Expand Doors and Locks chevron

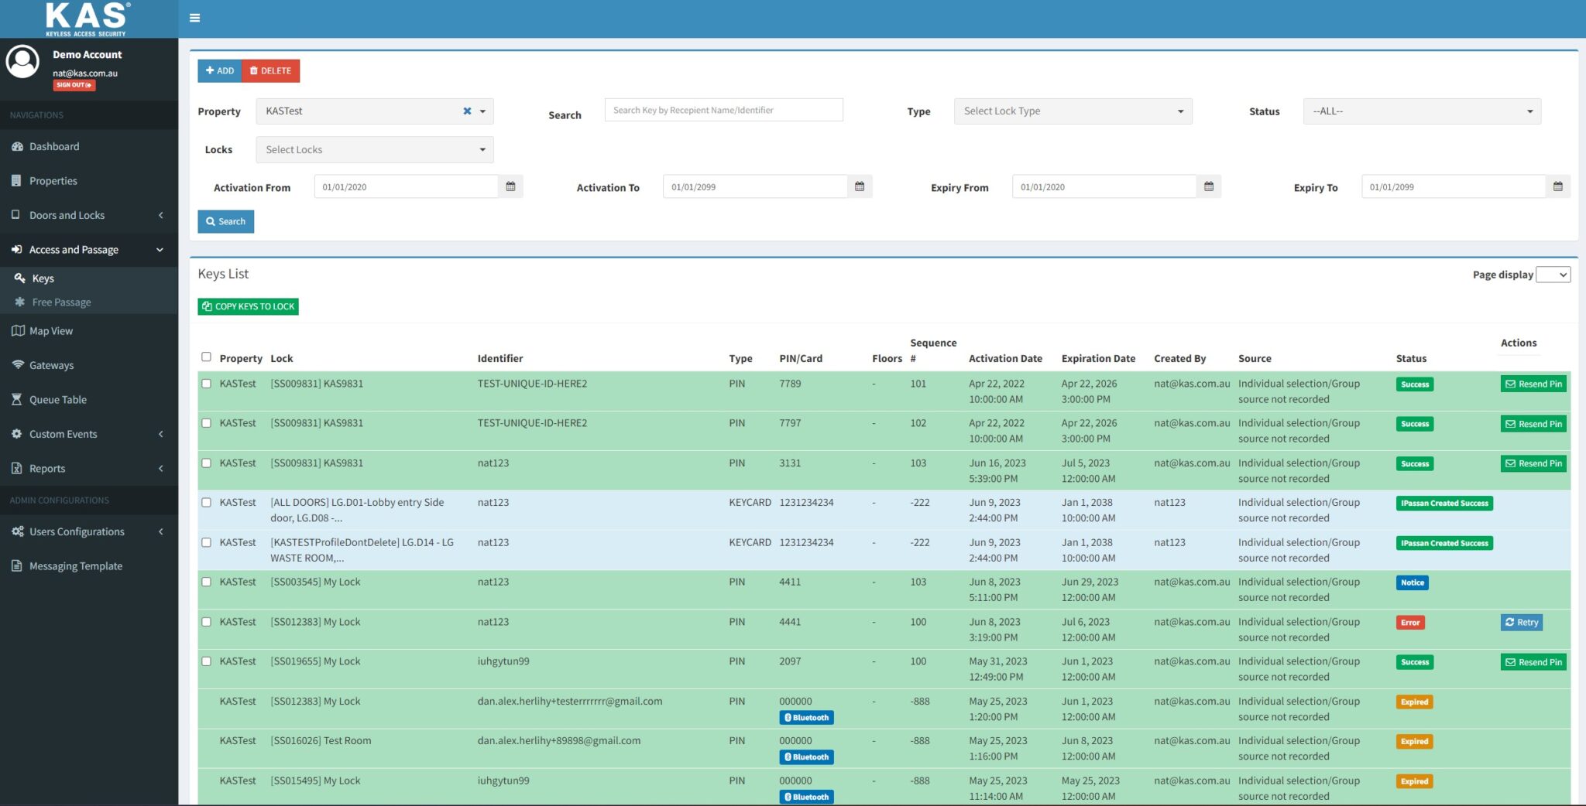pos(161,215)
